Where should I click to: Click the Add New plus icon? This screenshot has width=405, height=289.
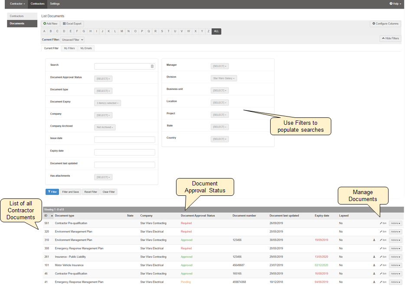point(45,24)
